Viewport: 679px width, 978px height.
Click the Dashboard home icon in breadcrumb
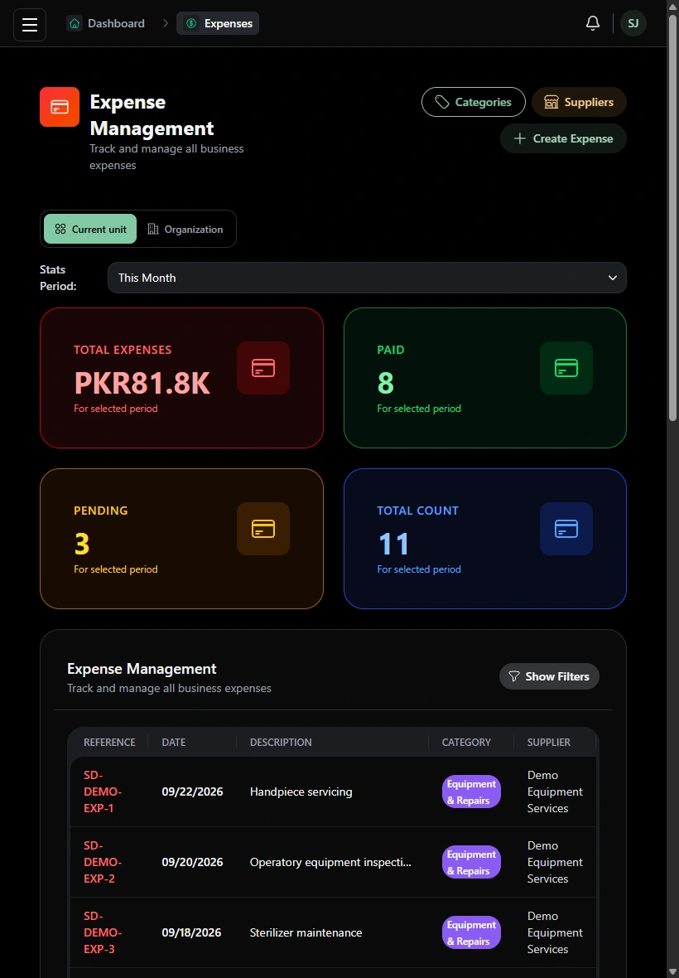(75, 24)
